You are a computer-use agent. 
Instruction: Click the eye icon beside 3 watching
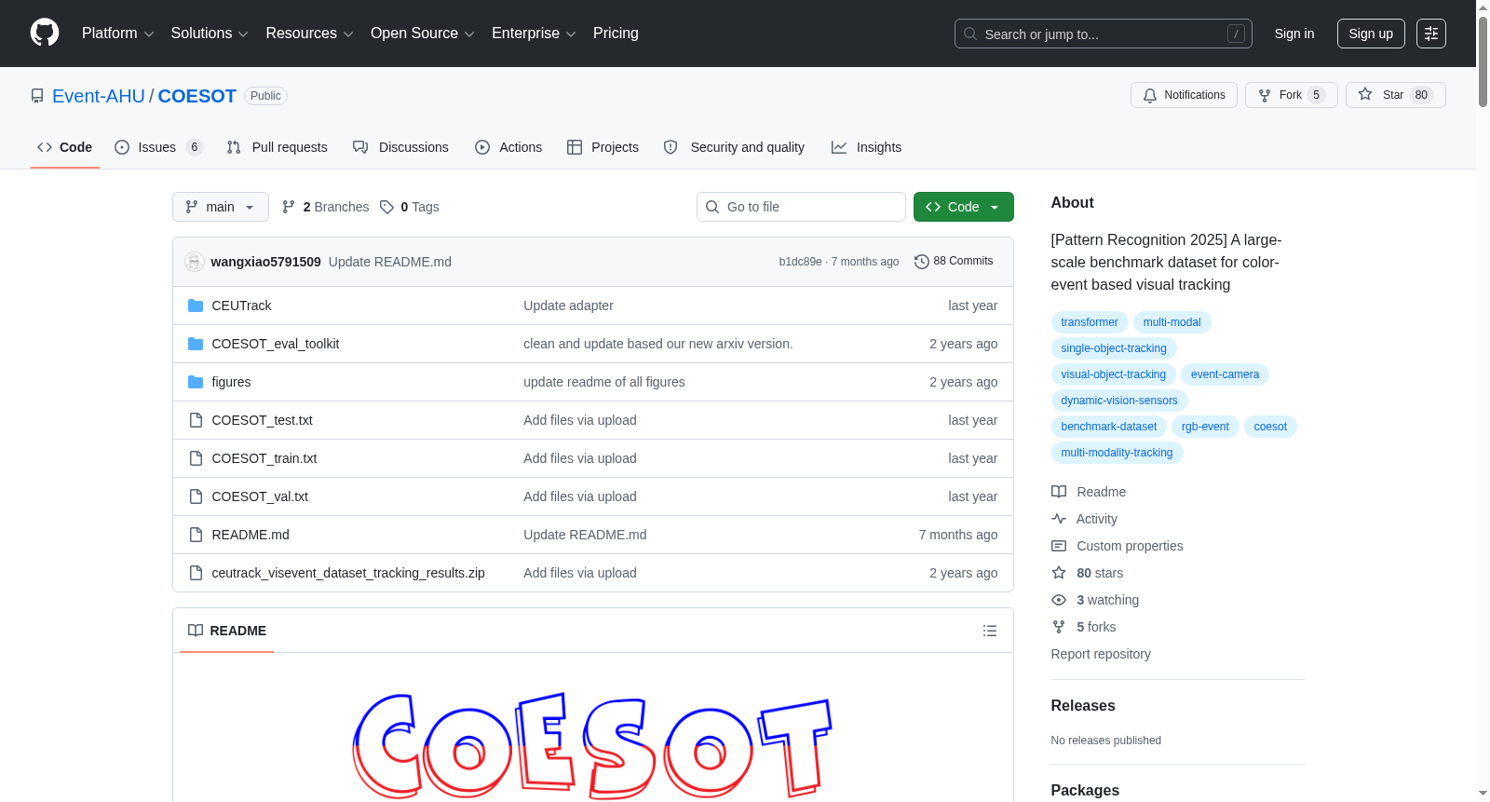click(x=1059, y=600)
